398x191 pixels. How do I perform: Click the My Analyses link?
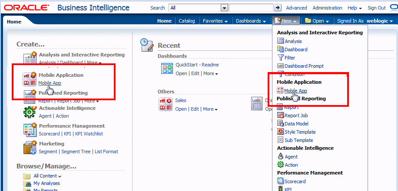click(x=46, y=183)
